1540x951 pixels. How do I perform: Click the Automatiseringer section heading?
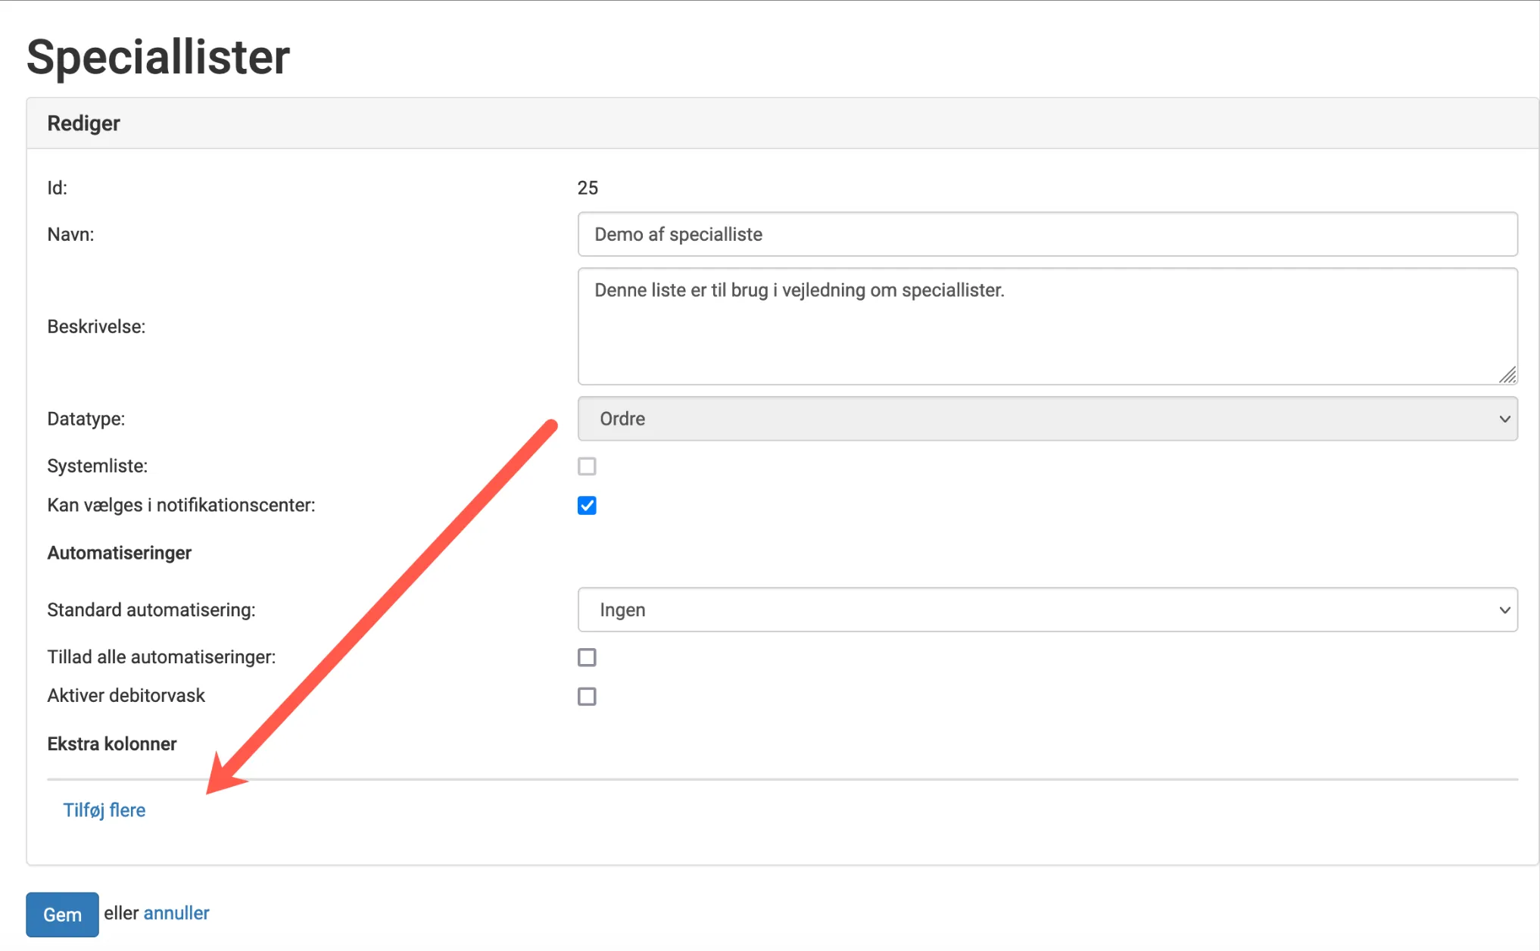coord(120,553)
